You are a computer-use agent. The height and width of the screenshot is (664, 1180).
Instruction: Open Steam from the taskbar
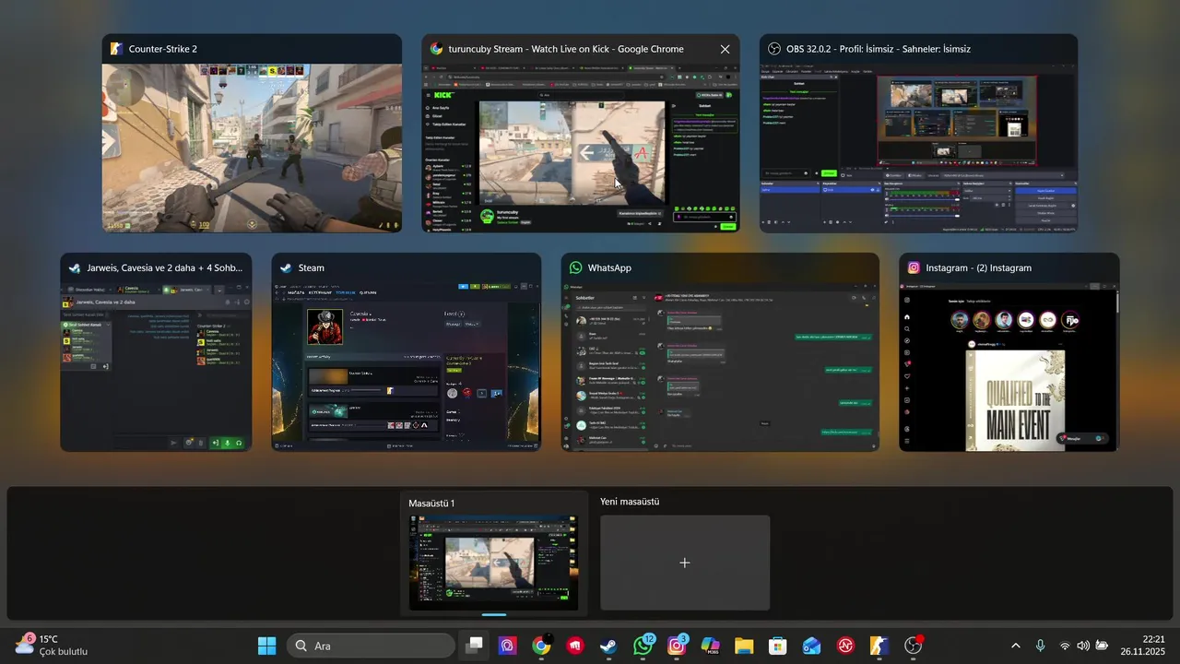click(609, 646)
